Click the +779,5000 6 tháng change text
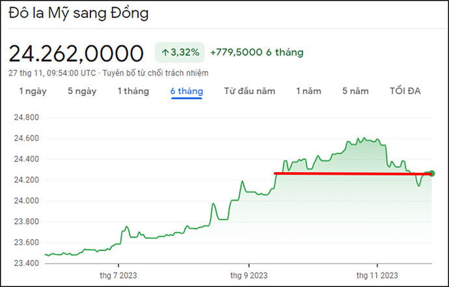 (256, 52)
